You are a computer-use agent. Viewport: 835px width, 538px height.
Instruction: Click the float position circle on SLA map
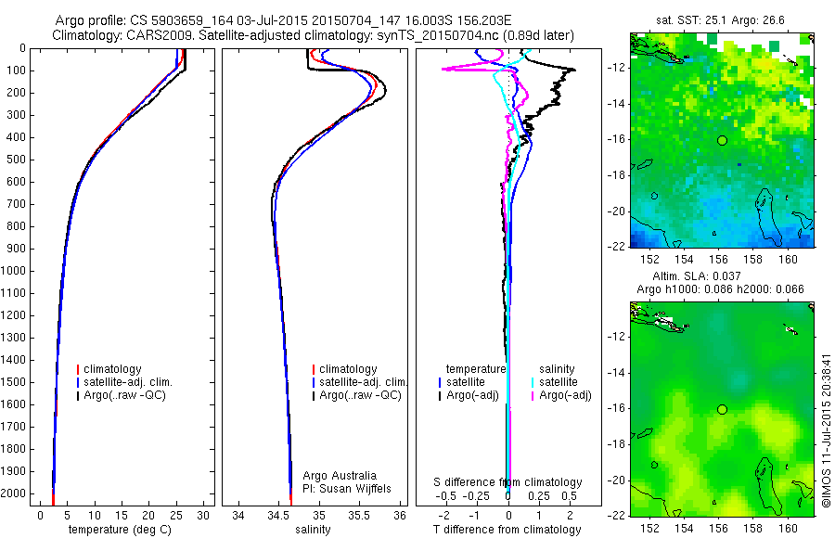722,410
